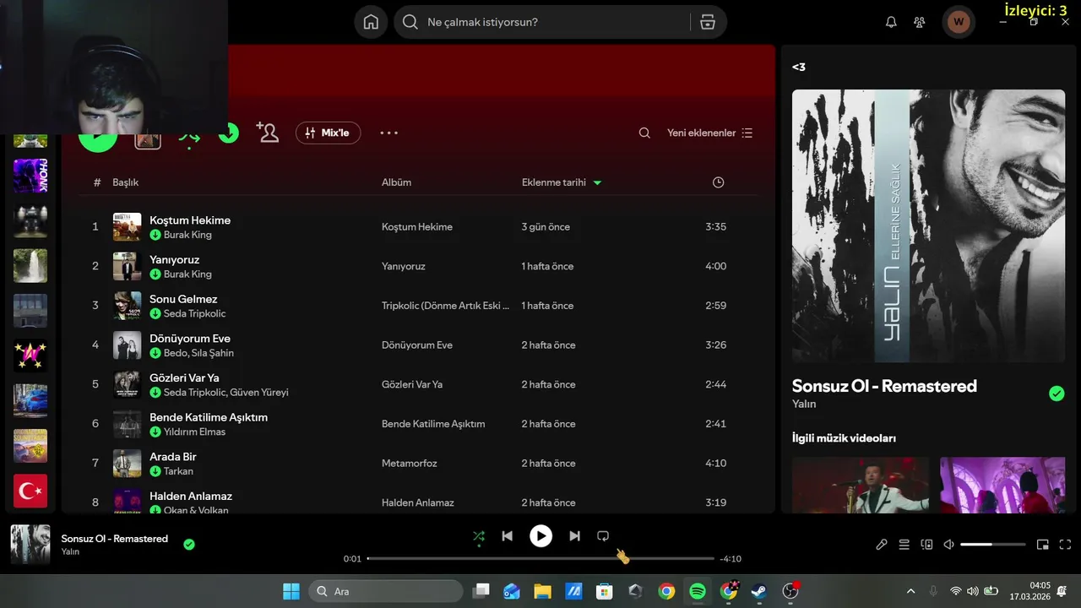Select the Gözleri Var Ya track title

coord(184,377)
